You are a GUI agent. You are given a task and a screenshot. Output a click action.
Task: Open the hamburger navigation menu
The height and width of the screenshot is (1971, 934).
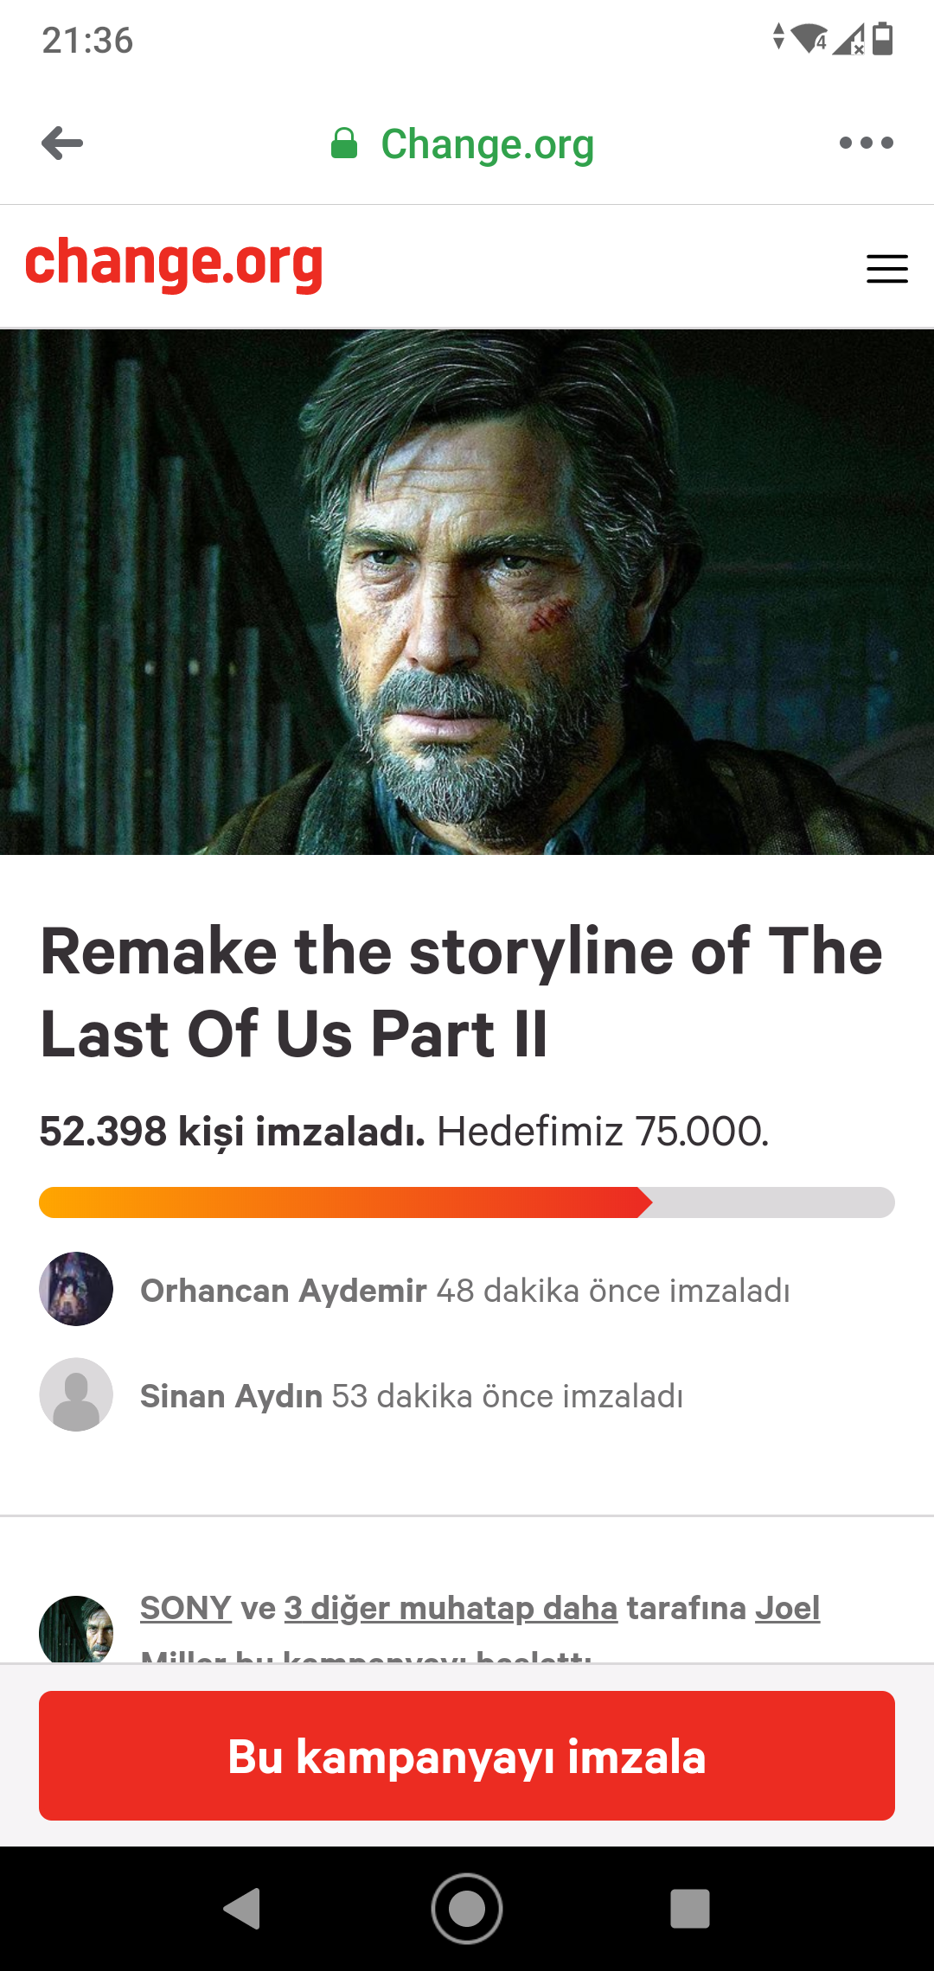point(887,269)
